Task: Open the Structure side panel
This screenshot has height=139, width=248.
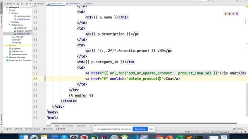Action: pos(2,22)
